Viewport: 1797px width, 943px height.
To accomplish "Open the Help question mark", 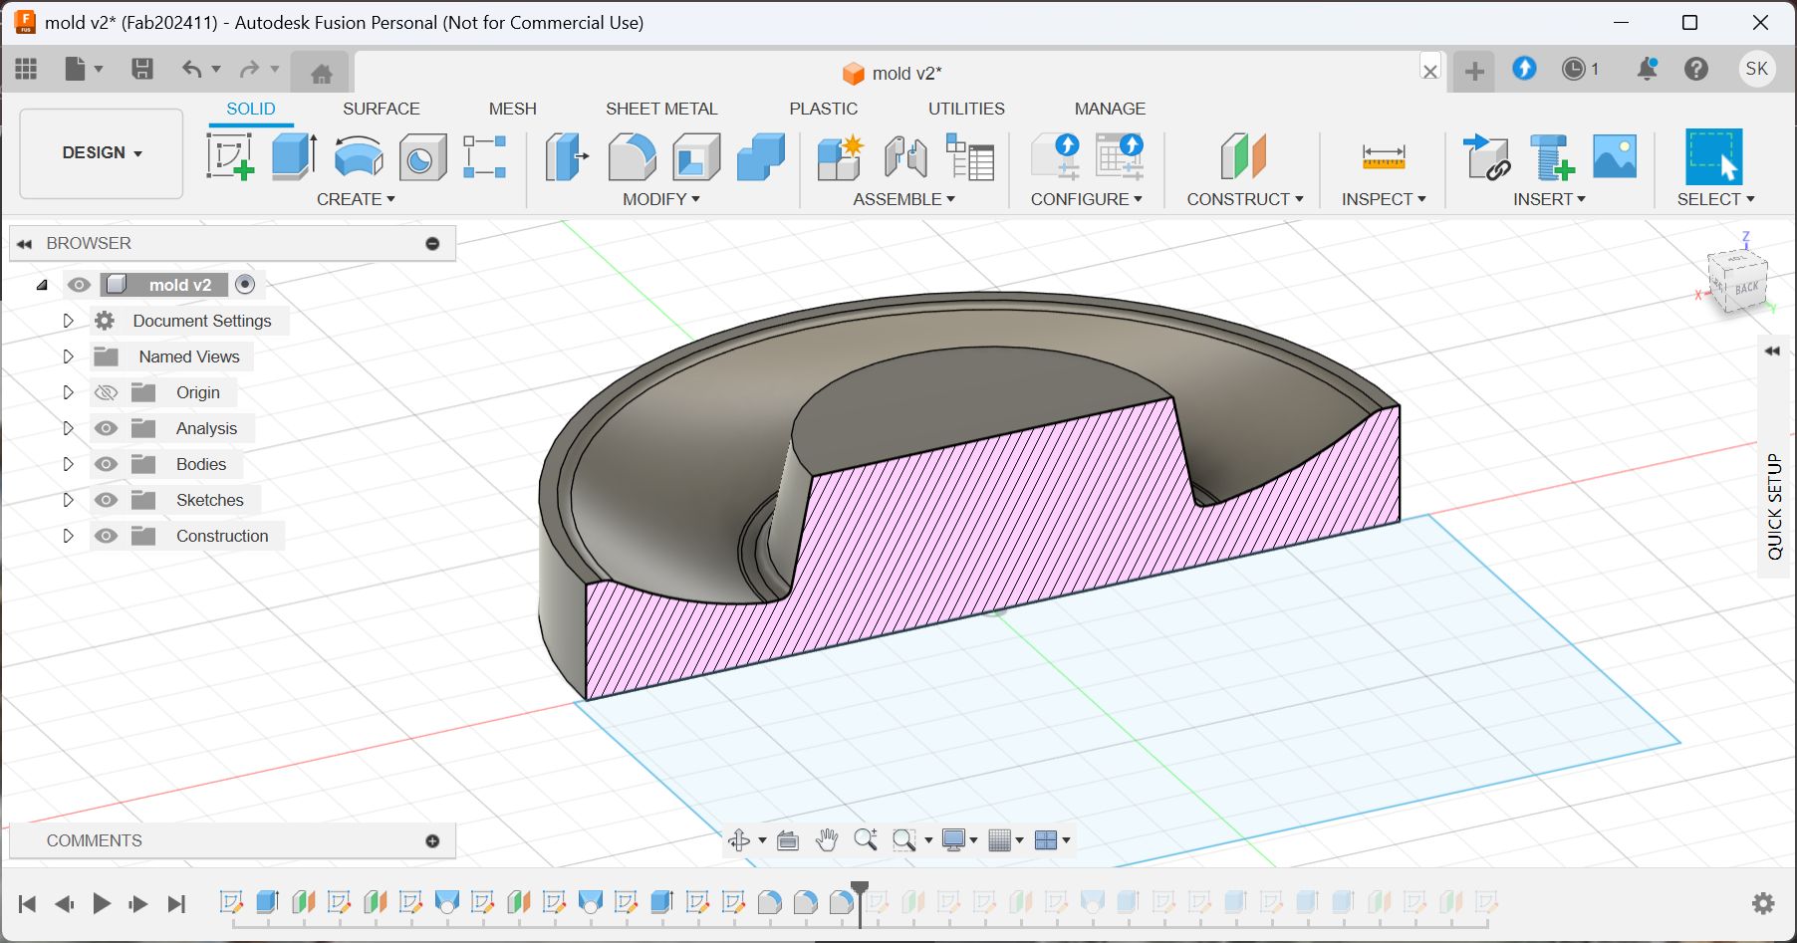I will [x=1696, y=69].
